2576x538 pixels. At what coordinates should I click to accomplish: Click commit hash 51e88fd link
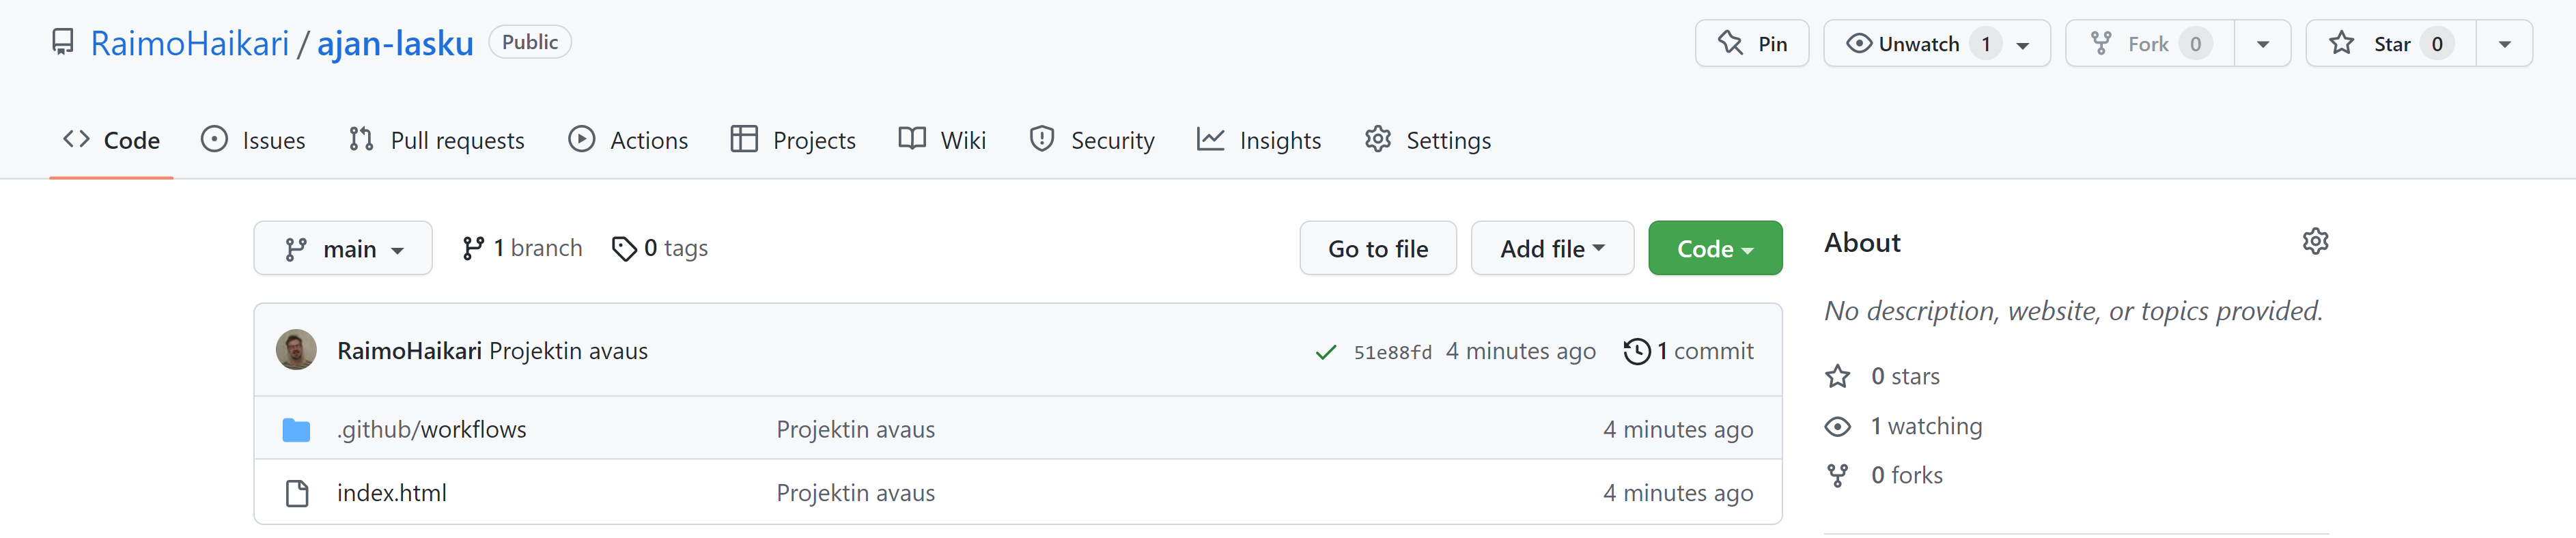point(1392,351)
